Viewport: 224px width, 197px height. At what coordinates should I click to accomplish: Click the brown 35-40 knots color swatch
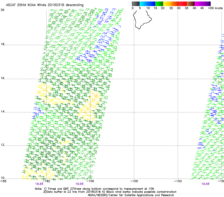coord(191,4)
